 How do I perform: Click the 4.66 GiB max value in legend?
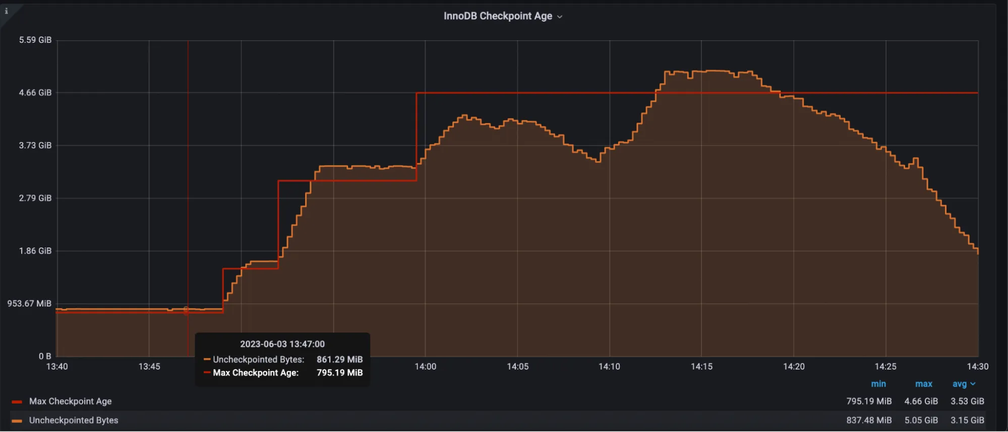click(x=921, y=401)
